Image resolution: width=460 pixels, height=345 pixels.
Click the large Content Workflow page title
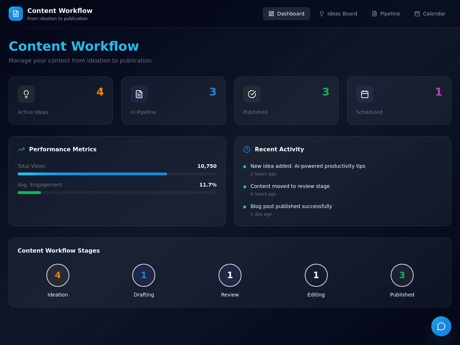tap(74, 46)
